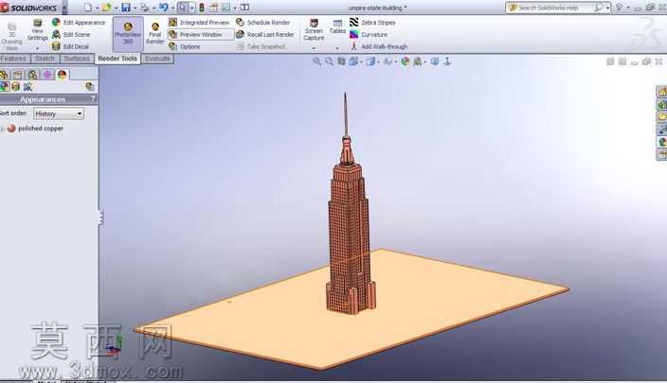Switch to the Surfaces tab
667x383 pixels.
77,59
